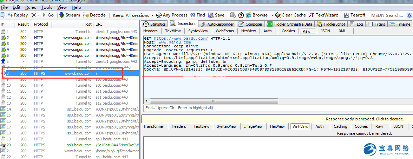Toggle the Decode option
The height and width of the screenshot is (159, 413).
[x=94, y=15]
